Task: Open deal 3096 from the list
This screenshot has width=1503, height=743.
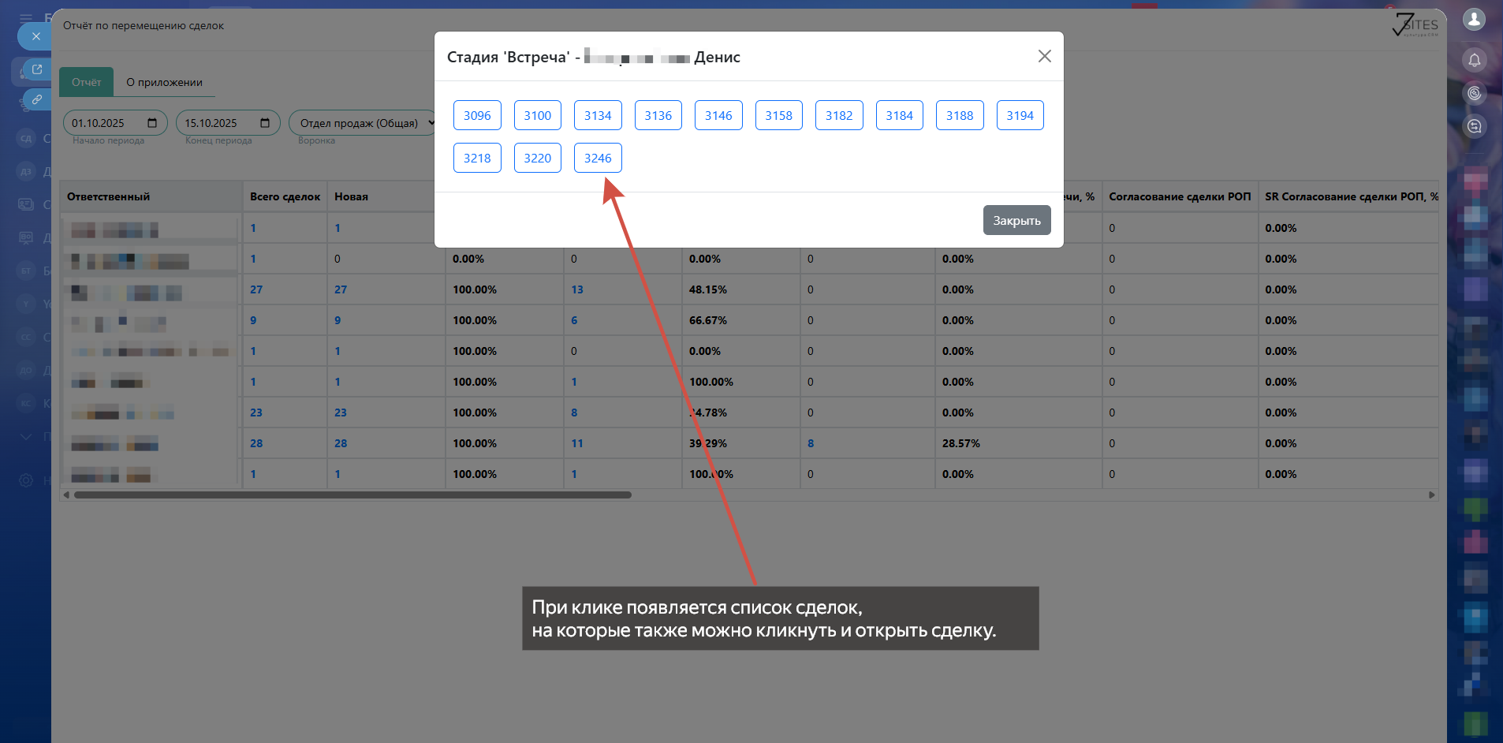Action: pyautogui.click(x=477, y=115)
